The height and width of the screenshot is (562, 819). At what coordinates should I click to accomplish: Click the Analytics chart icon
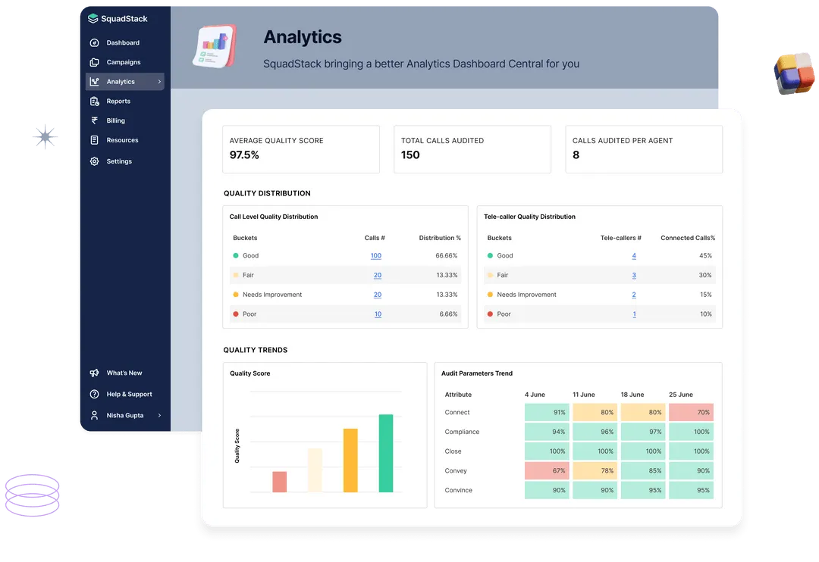click(x=95, y=81)
